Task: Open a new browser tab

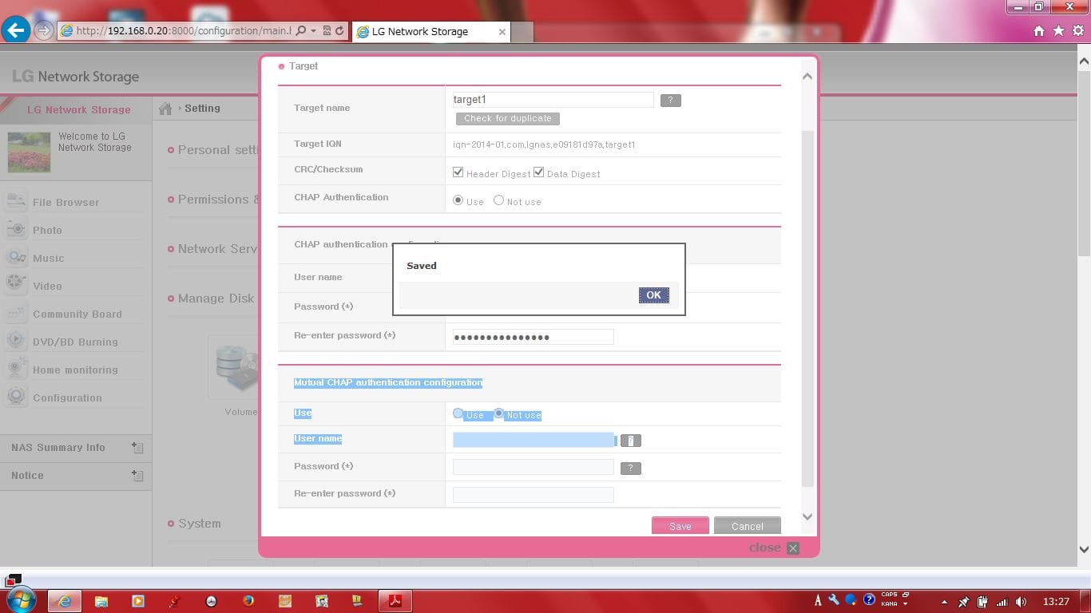Action: [x=522, y=32]
